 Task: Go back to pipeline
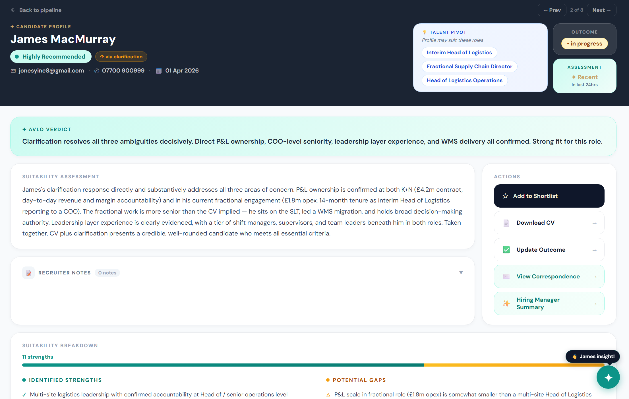[36, 10]
